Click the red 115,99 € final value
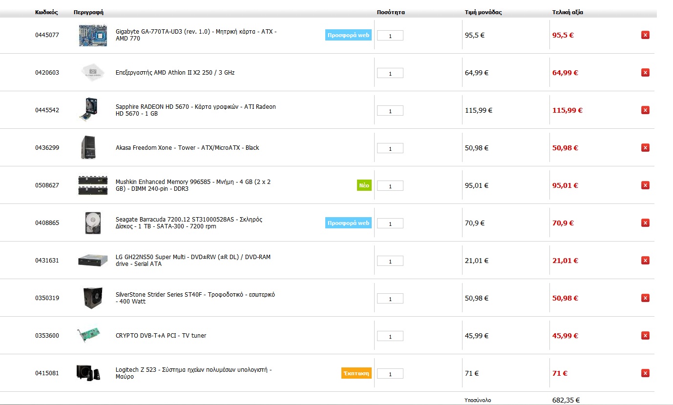Image resolution: width=673 pixels, height=405 pixels. coord(568,110)
